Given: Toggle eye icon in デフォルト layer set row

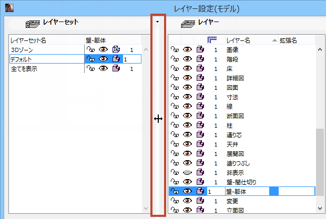Looking at the screenshot, I should (103, 59).
